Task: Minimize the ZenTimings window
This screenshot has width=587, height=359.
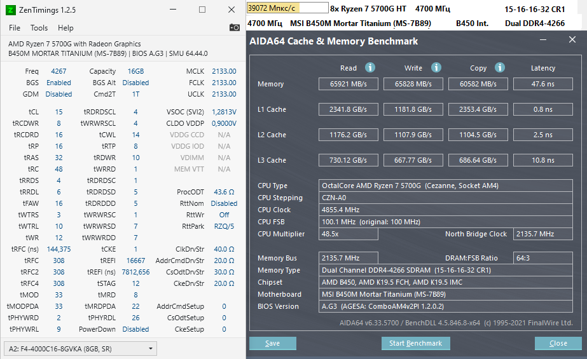Action: 173,10
